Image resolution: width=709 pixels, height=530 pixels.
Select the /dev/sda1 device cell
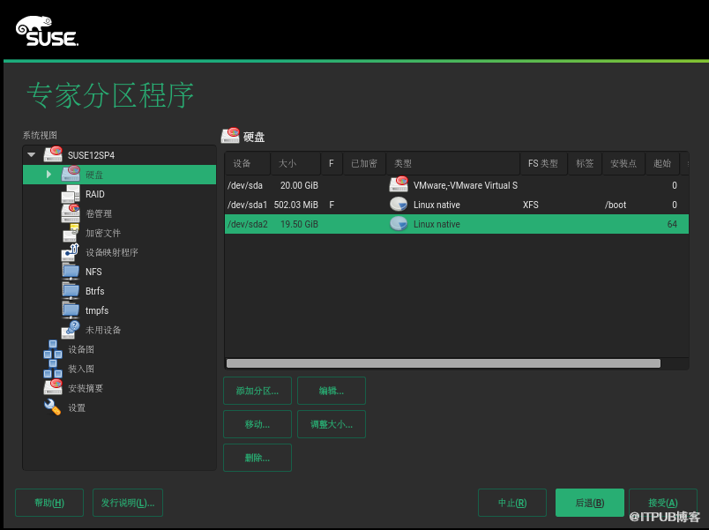(247, 205)
